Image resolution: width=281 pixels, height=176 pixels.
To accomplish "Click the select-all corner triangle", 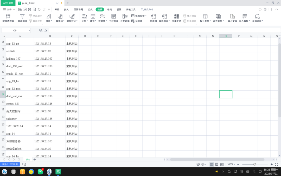I will pos(4,36).
